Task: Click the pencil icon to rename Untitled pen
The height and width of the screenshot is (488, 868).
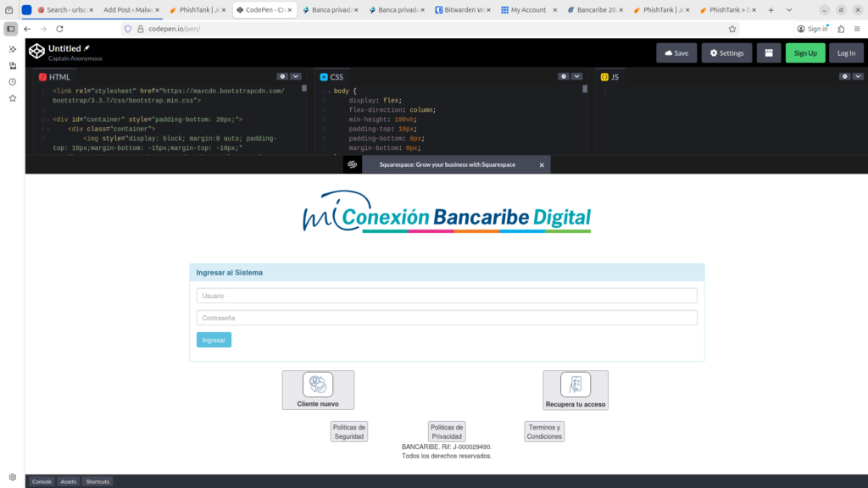Action: [86, 48]
